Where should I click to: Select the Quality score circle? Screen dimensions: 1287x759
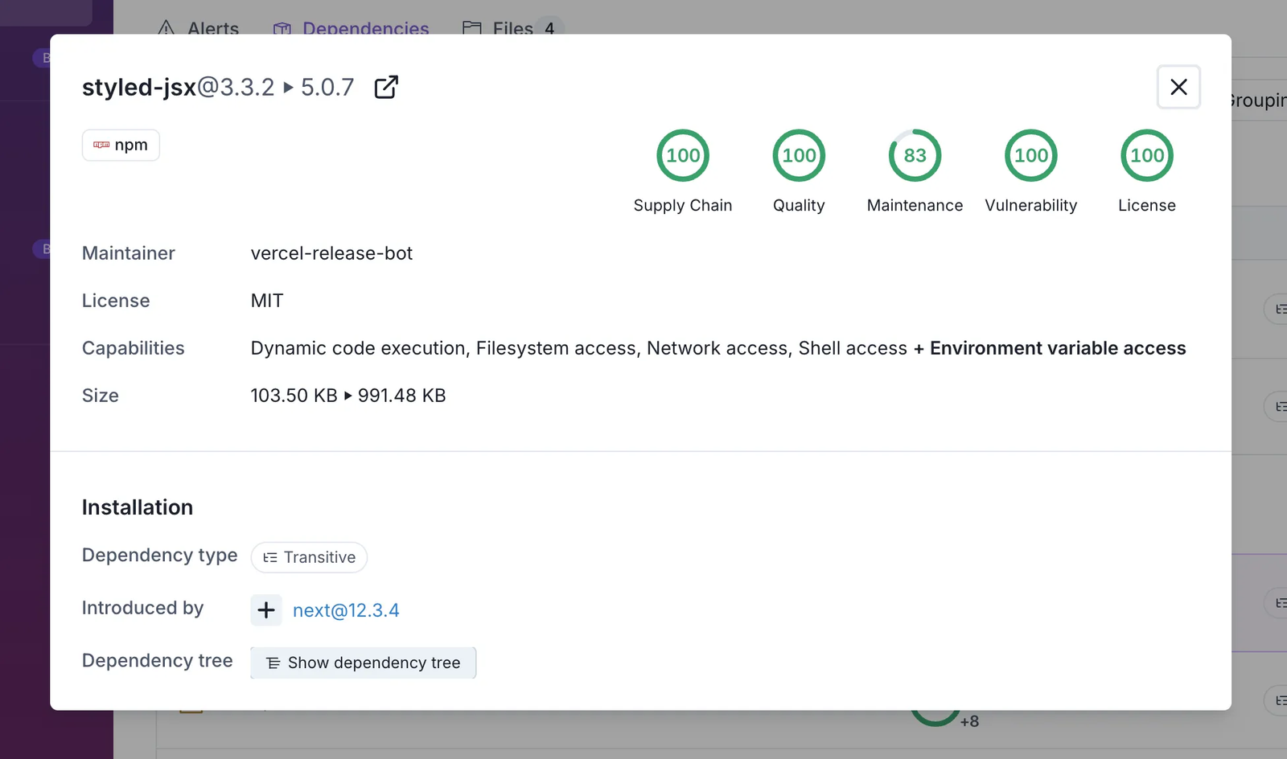coord(799,155)
